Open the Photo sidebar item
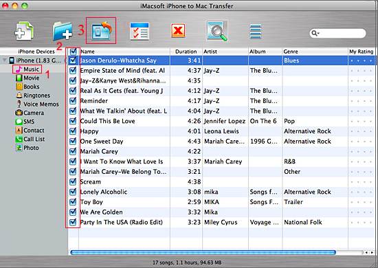 tap(27, 148)
